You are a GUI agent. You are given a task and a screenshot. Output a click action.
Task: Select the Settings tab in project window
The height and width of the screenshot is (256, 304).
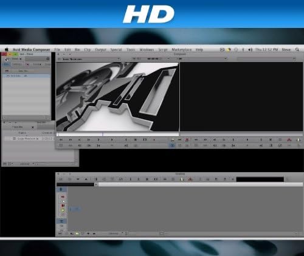(x=16, y=64)
